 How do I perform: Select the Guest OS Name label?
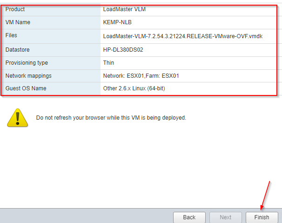pos(26,88)
